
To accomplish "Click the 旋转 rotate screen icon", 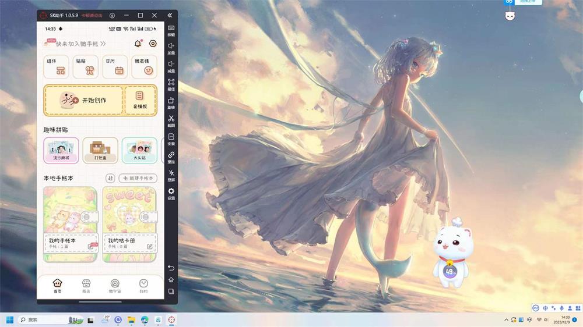I will click(x=171, y=101).
